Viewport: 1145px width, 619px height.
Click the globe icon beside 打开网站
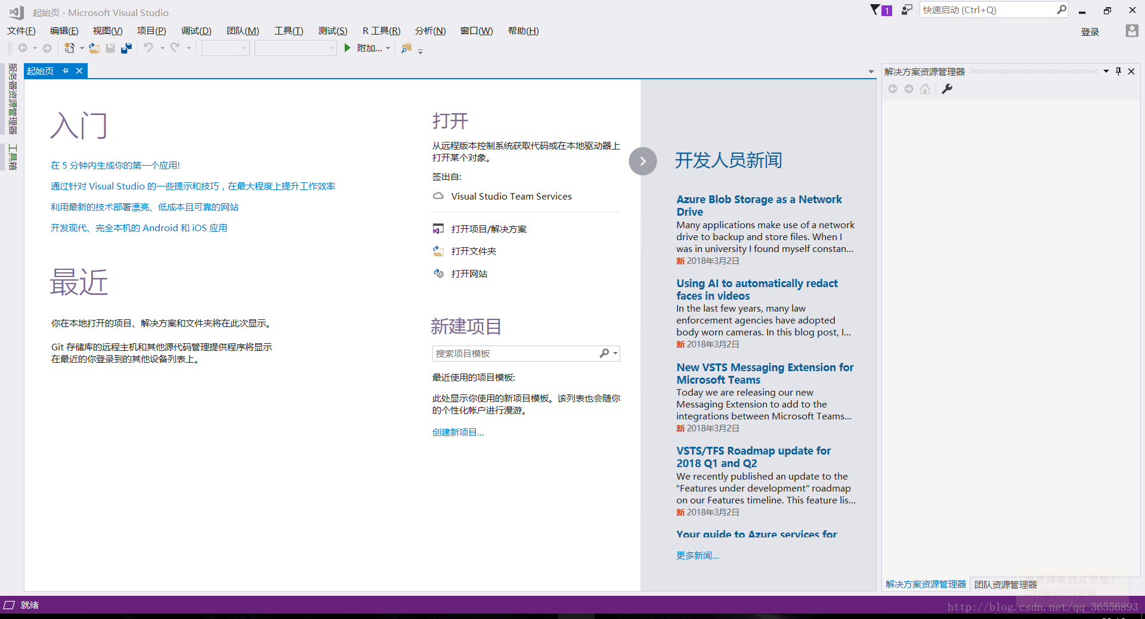(x=438, y=273)
